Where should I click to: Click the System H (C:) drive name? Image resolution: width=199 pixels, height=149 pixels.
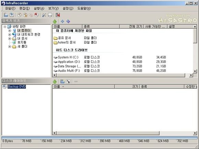(68, 58)
